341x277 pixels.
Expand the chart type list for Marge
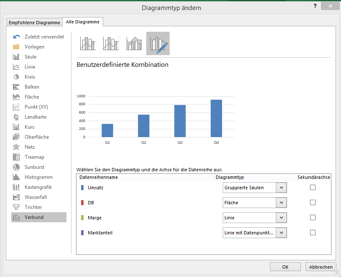click(282, 218)
